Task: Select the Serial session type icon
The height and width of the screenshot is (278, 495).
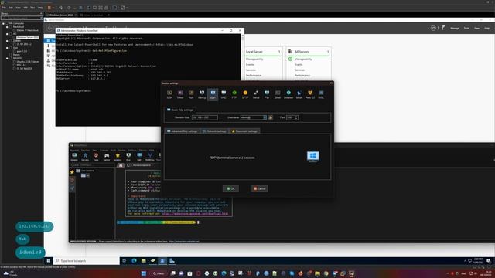Action: (256, 94)
